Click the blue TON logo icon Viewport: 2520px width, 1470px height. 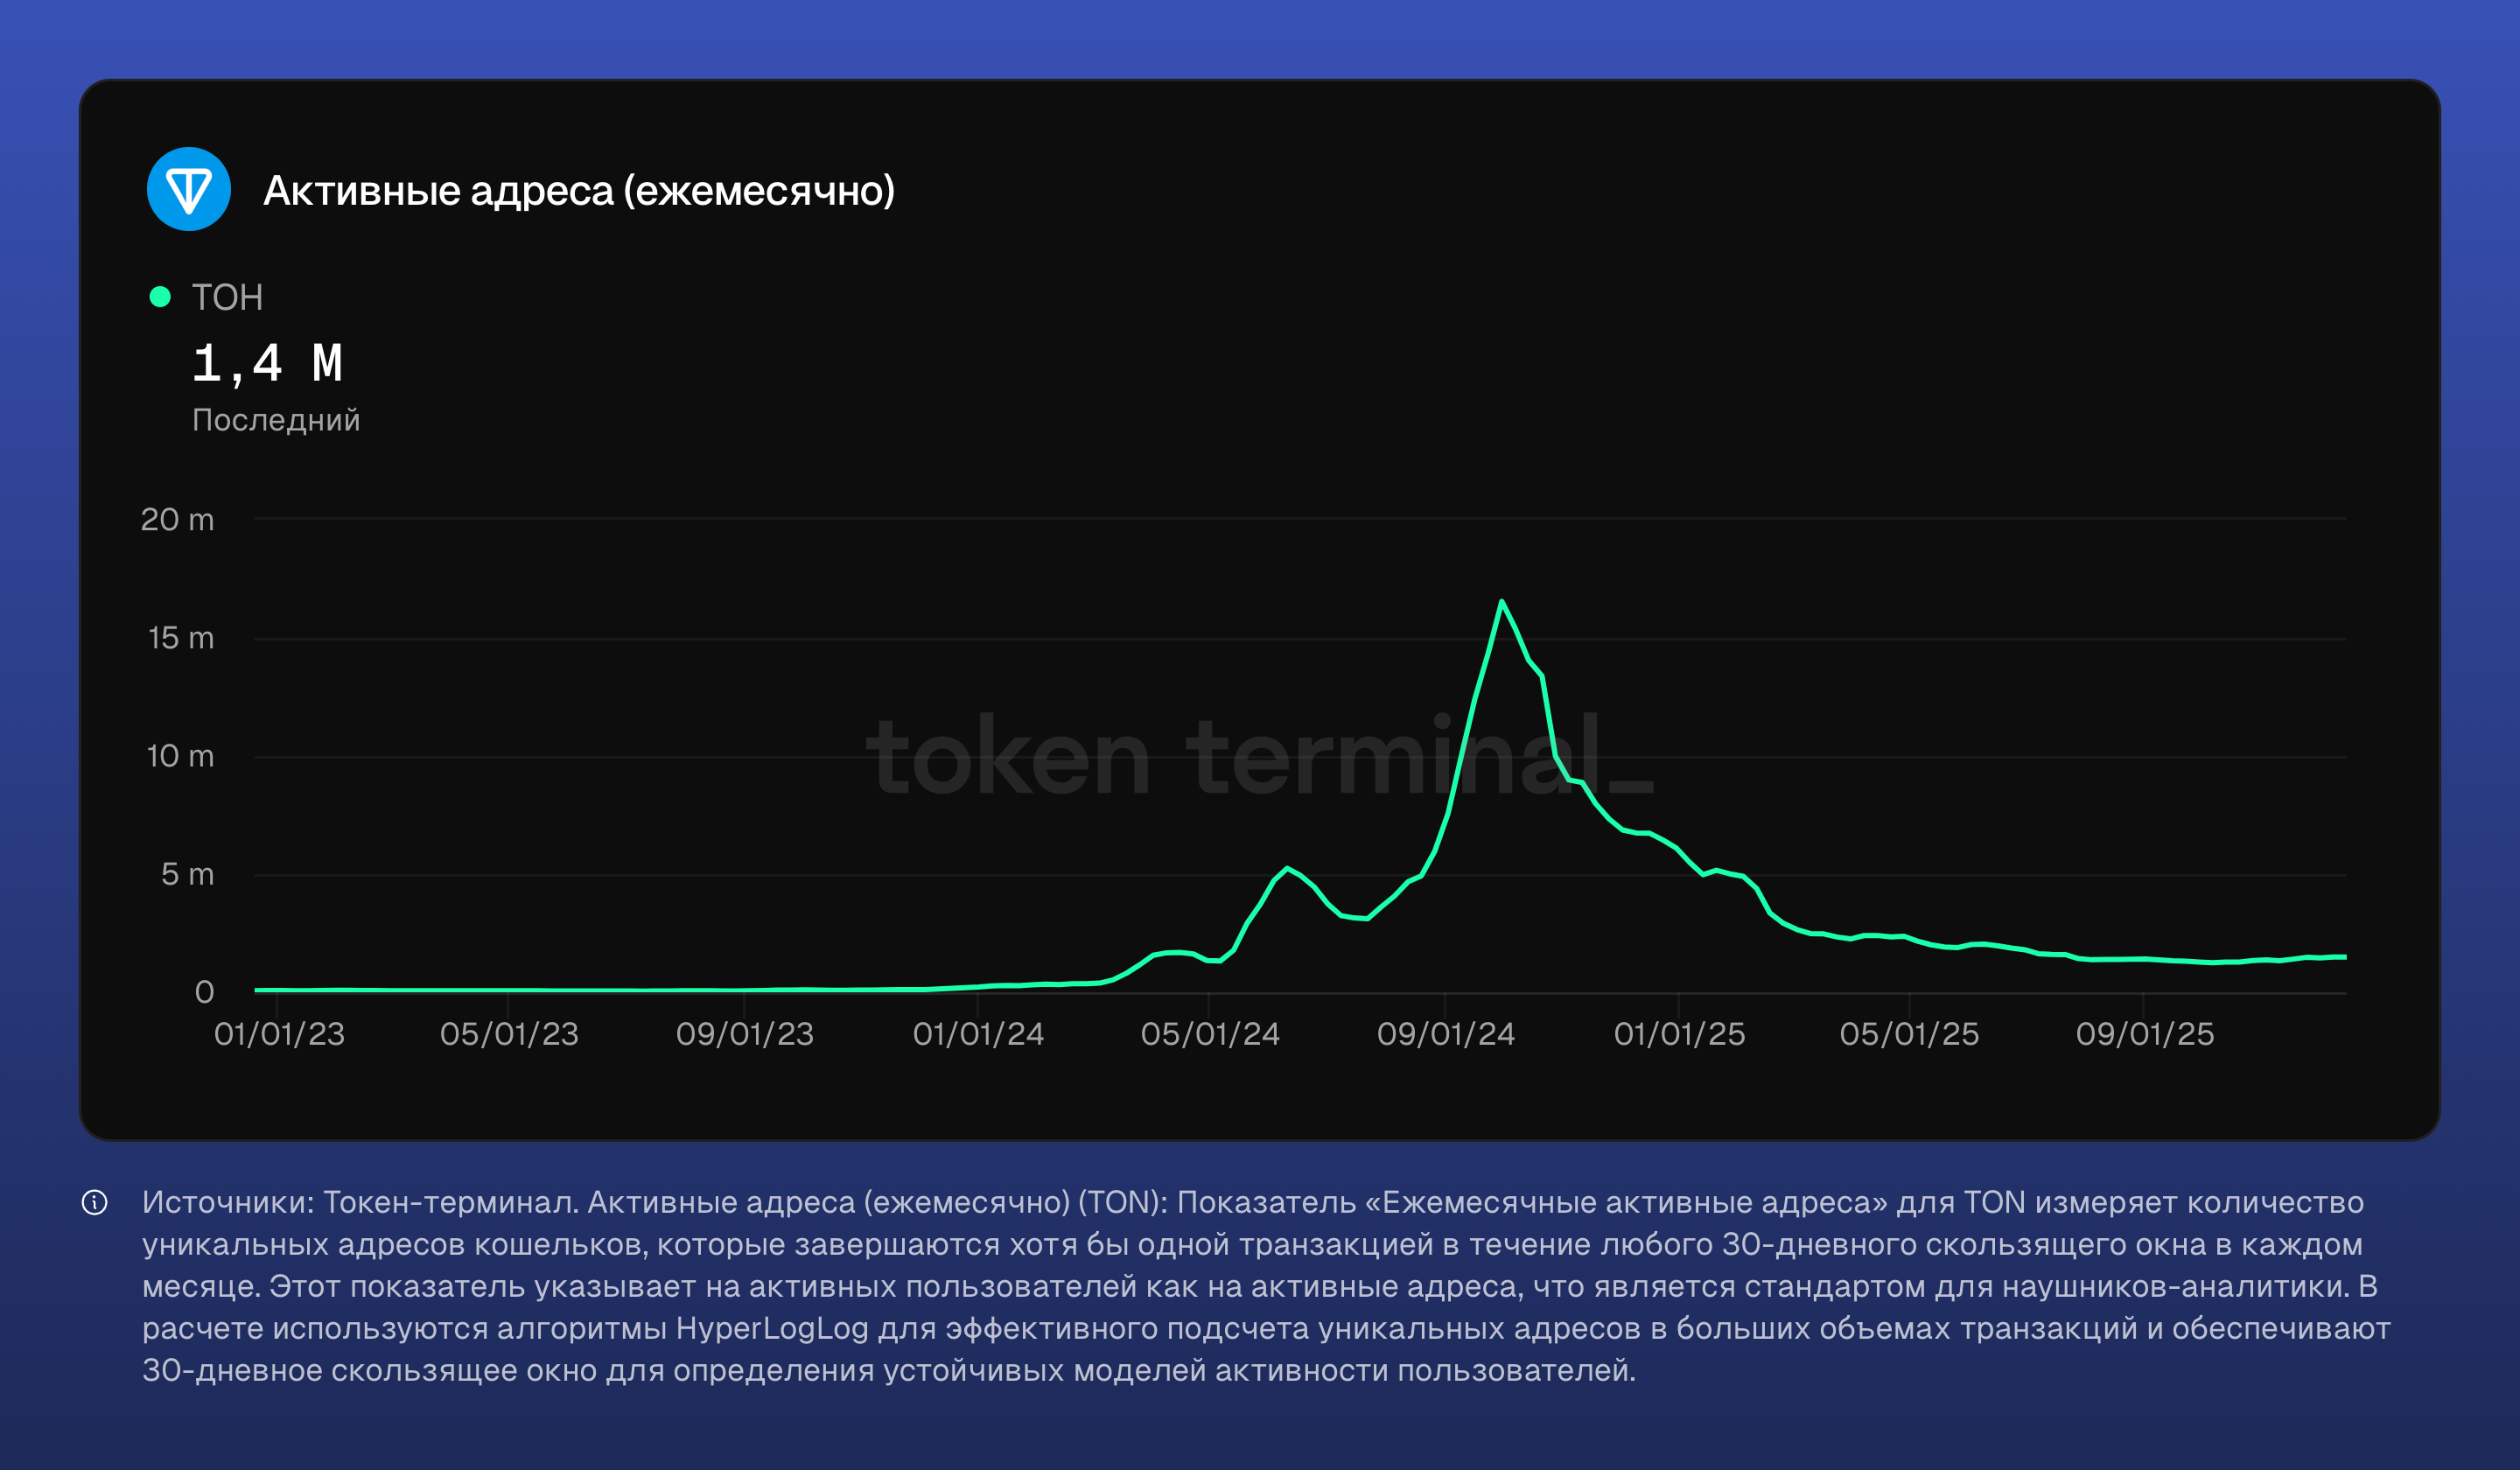point(188,189)
